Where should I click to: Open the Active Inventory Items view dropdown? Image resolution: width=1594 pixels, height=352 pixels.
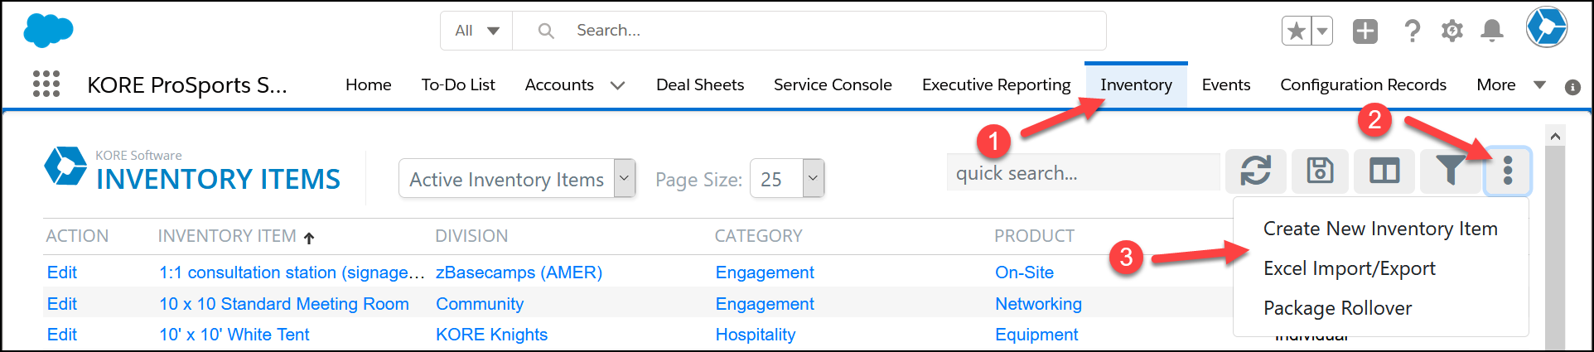(x=517, y=179)
